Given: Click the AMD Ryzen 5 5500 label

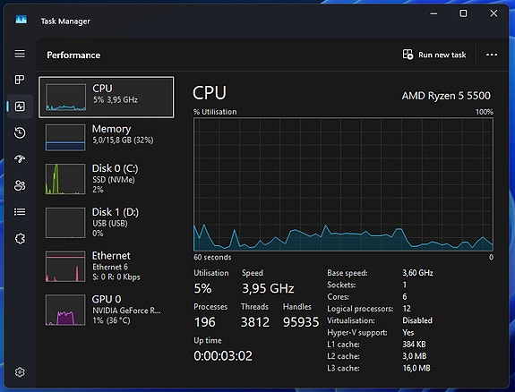Looking at the screenshot, I should tap(446, 96).
